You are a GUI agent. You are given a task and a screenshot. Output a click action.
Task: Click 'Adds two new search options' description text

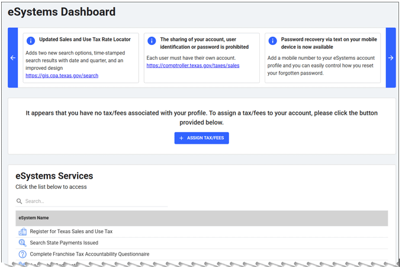pyautogui.click(x=75, y=60)
